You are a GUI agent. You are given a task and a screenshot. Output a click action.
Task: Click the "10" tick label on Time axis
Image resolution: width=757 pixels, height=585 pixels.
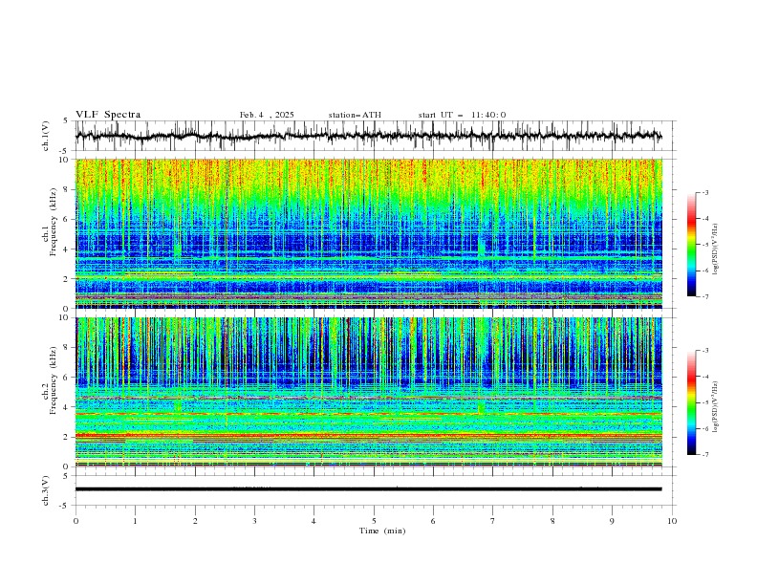coord(672,521)
